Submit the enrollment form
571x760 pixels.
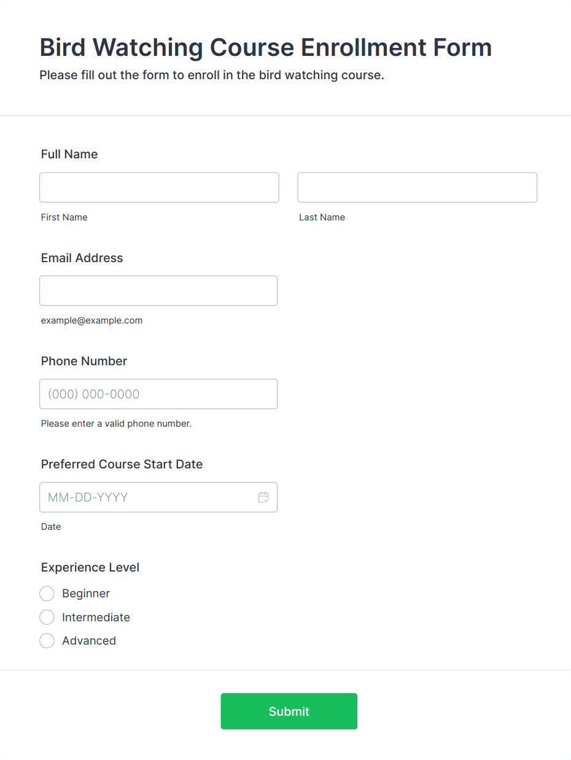pos(289,711)
